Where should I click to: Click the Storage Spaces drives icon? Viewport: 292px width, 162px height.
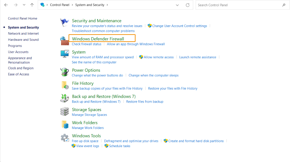65,111
